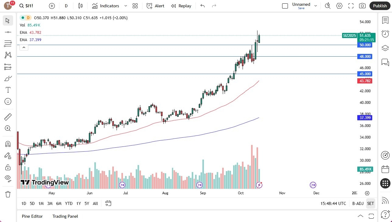Open the XABCD pattern tool

(8, 55)
